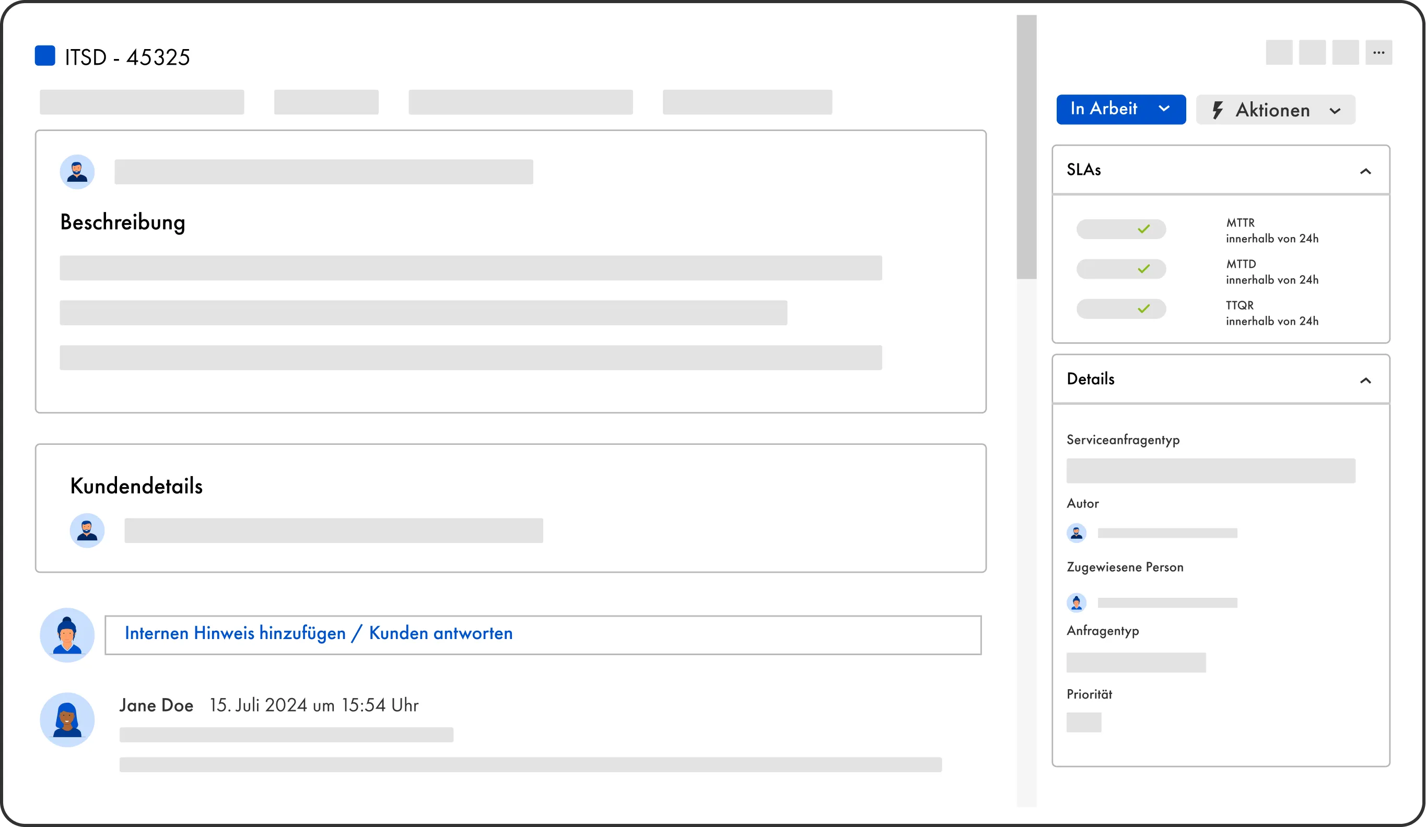Click the TTQR SLA checkmark pill
The width and height of the screenshot is (1426, 827).
point(1120,309)
